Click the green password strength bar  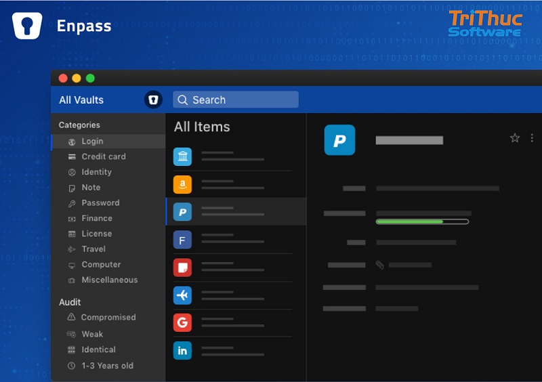[x=422, y=221]
